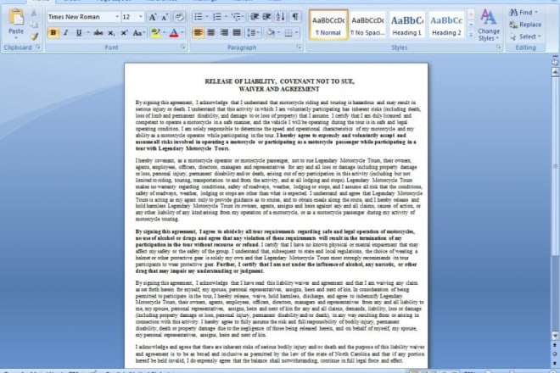Viewport: 560px width, 373px height.
Task: Toggle Bold formatting
Action: click(x=53, y=33)
